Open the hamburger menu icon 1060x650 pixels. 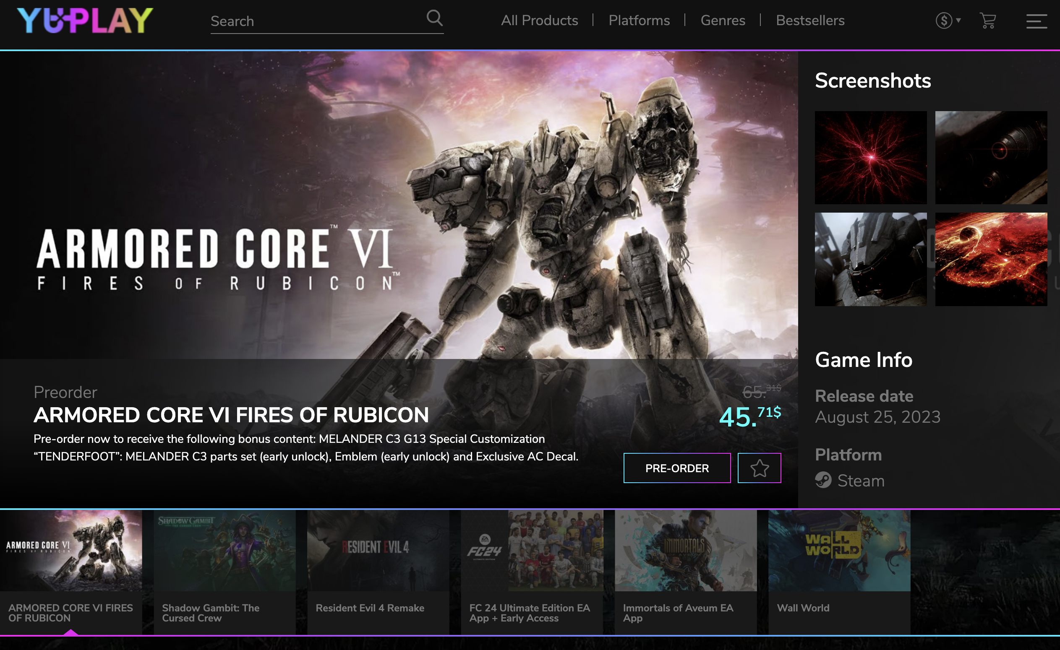(x=1037, y=21)
